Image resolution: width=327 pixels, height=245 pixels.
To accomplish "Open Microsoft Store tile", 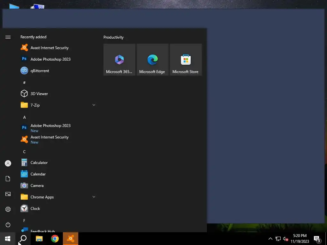I will point(186,60).
